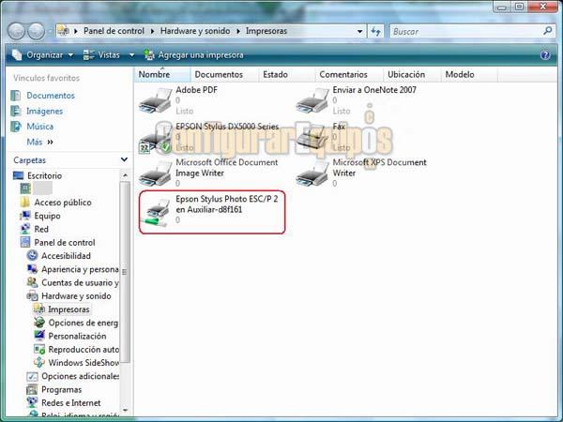Select Hardware y sonido in folder tree
Screen dimensions: 563x422
(76, 295)
